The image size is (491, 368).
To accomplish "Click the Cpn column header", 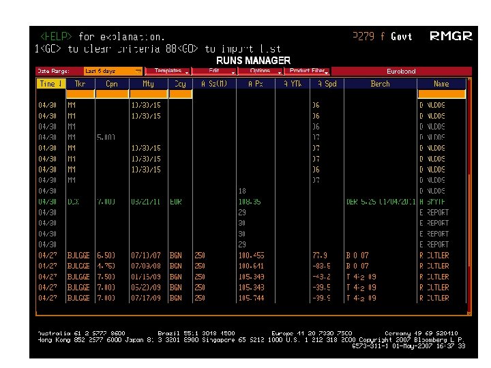I will 112,84.
